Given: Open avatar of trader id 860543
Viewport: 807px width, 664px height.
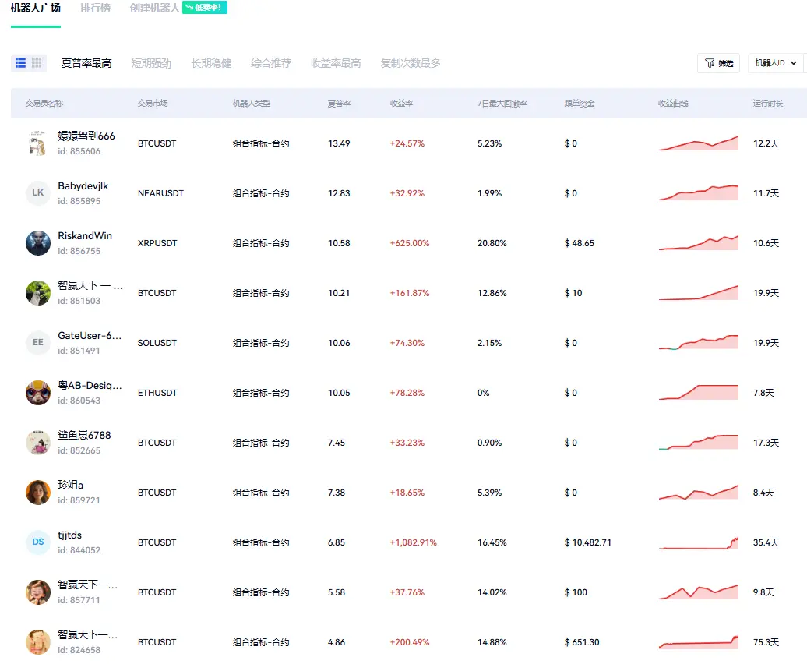Looking at the screenshot, I should [38, 393].
